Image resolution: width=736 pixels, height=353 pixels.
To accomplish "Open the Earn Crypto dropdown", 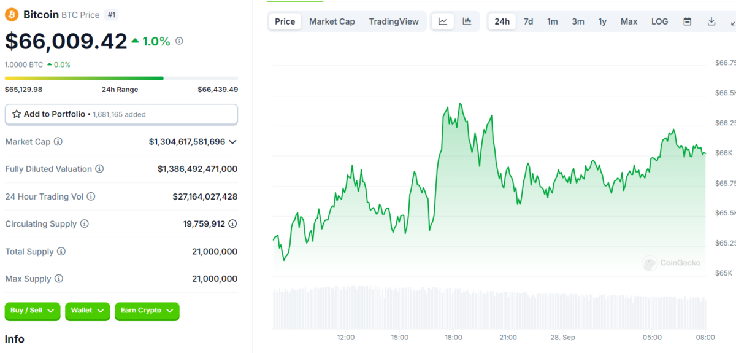I will (x=147, y=311).
